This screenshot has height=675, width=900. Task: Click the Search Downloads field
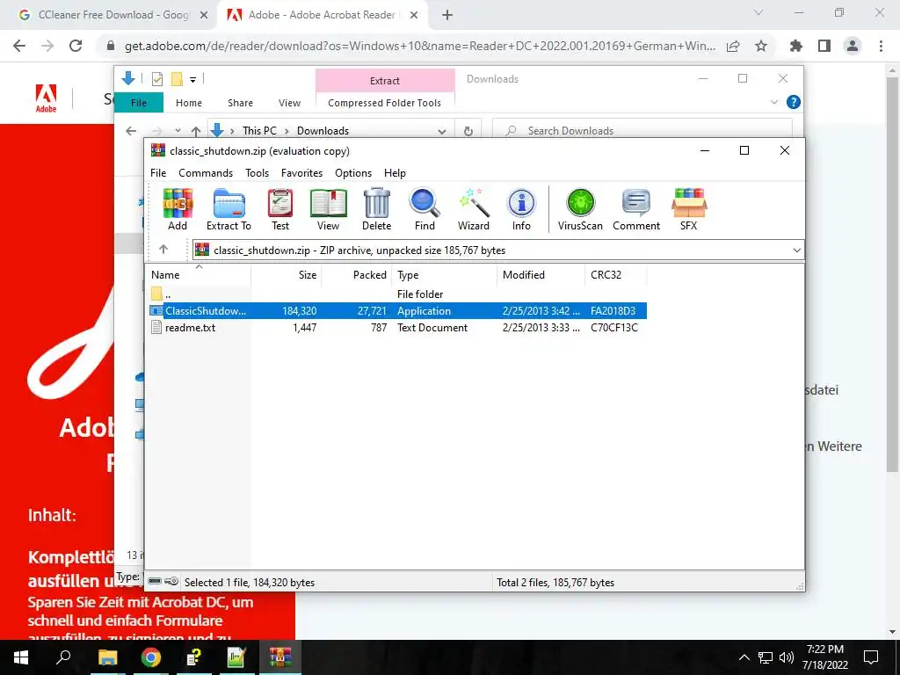pos(642,131)
